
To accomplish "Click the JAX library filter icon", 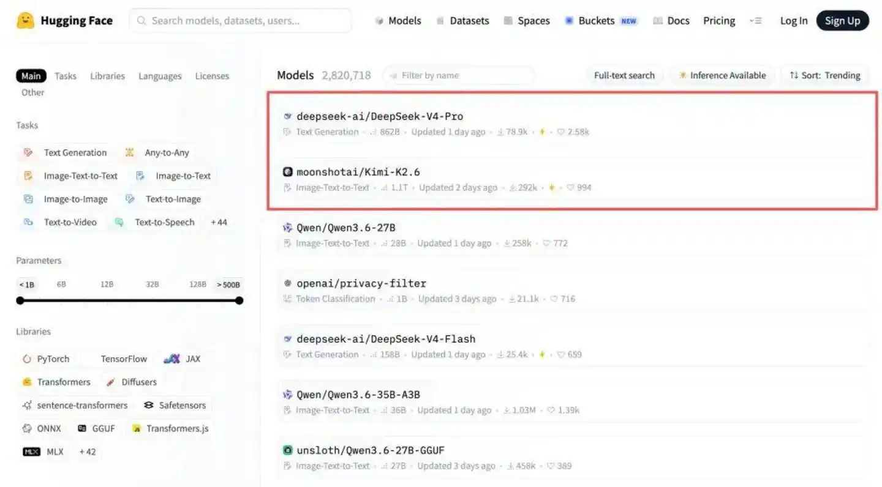I will (x=172, y=359).
